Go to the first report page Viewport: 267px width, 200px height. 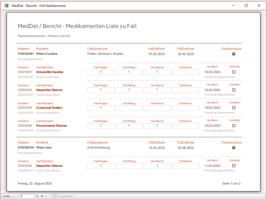click(14, 196)
